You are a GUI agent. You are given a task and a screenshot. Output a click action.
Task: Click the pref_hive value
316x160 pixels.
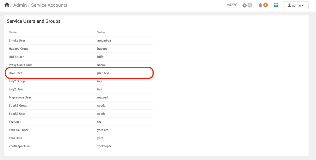(103, 73)
